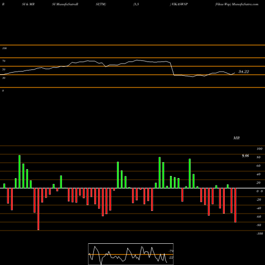Click the MR axis label -20
265x265 pixels.
coord(259,200)
